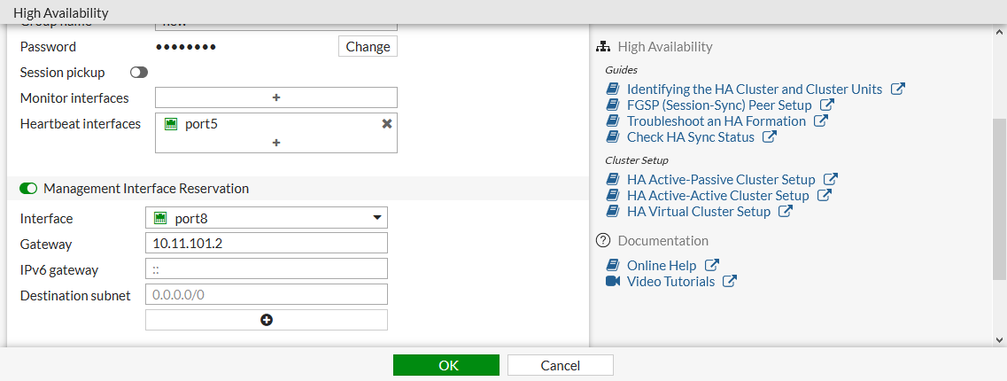Focus the IPv6 gateway field
Screen dimensions: 1007x381
coord(267,269)
